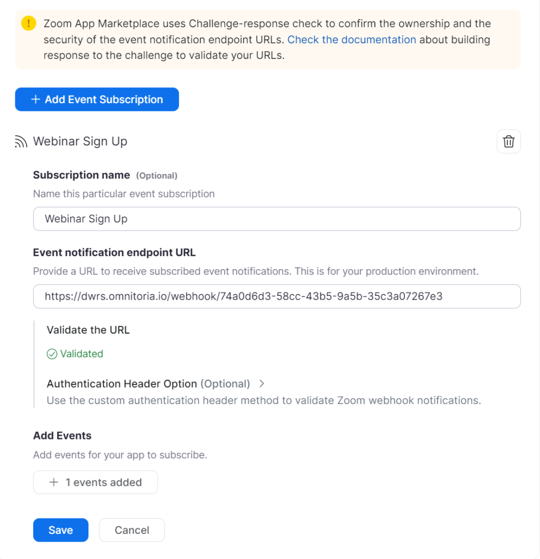The height and width of the screenshot is (559, 540).
Task: Click the plus icon beside 1 events added
Action: coord(54,482)
